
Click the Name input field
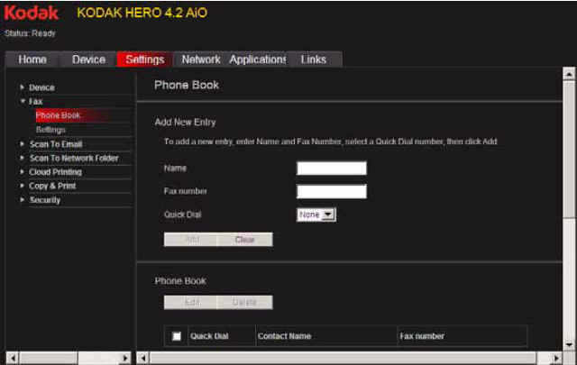[x=331, y=169]
